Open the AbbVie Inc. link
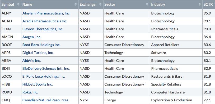 31,61
